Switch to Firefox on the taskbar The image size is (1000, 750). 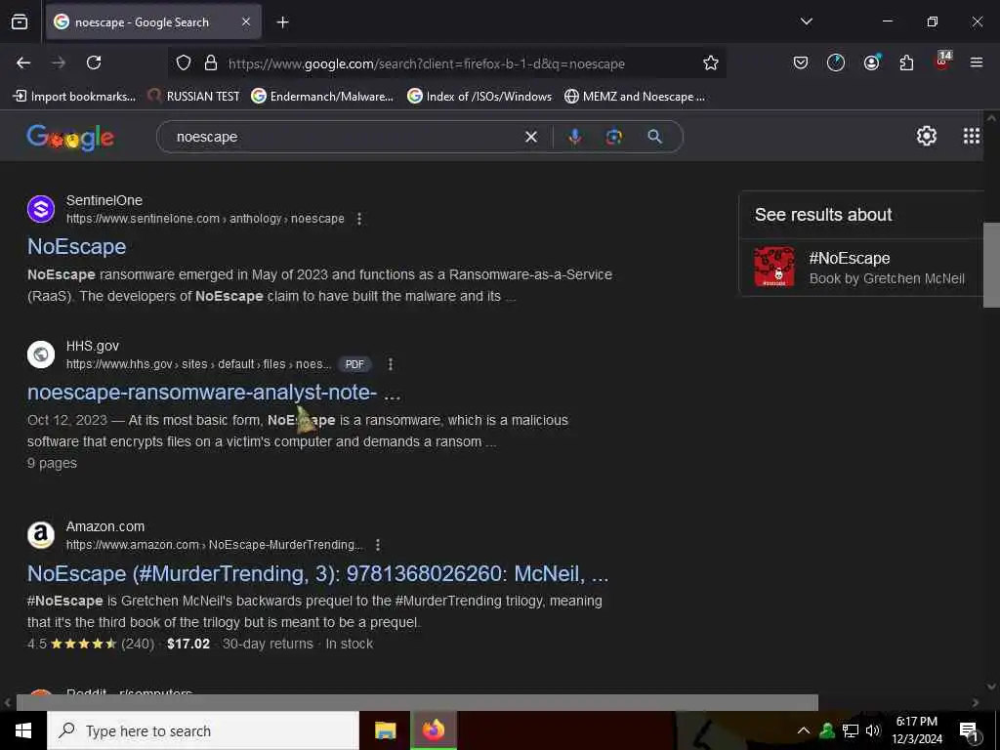(434, 730)
